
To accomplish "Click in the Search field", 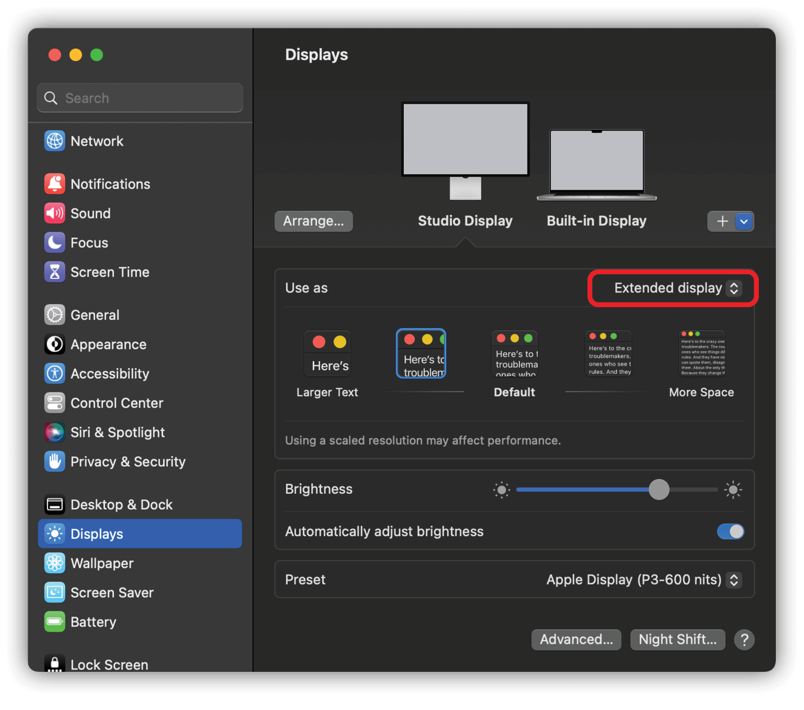I will (x=140, y=98).
